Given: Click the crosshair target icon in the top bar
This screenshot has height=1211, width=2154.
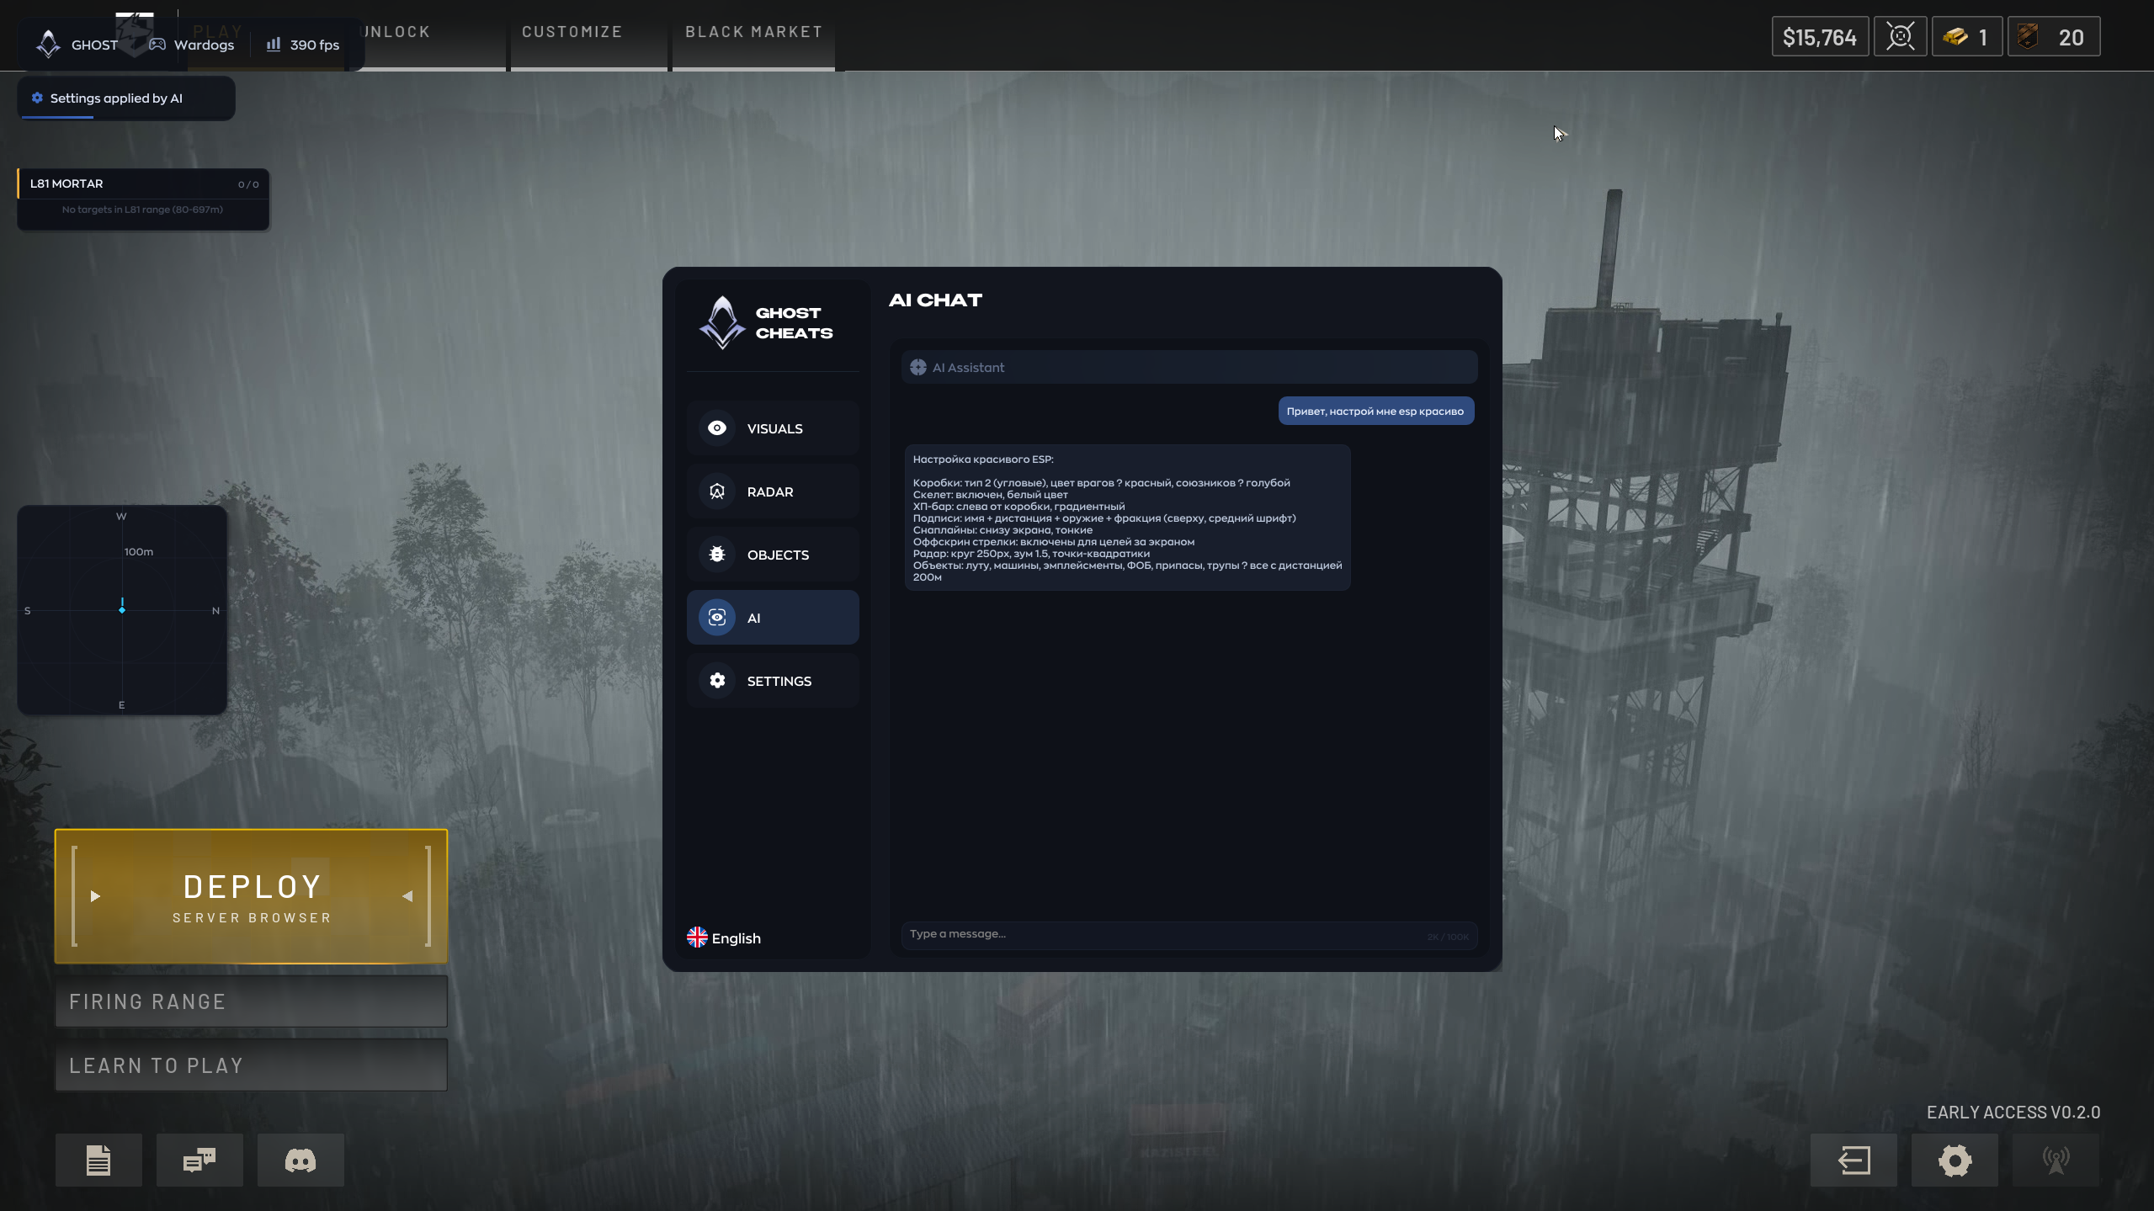Looking at the screenshot, I should click(x=1900, y=37).
